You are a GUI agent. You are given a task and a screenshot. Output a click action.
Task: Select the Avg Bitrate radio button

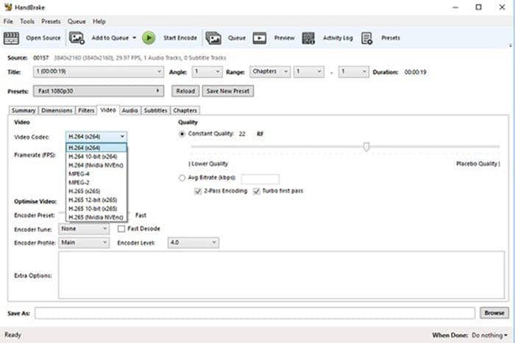(182, 178)
